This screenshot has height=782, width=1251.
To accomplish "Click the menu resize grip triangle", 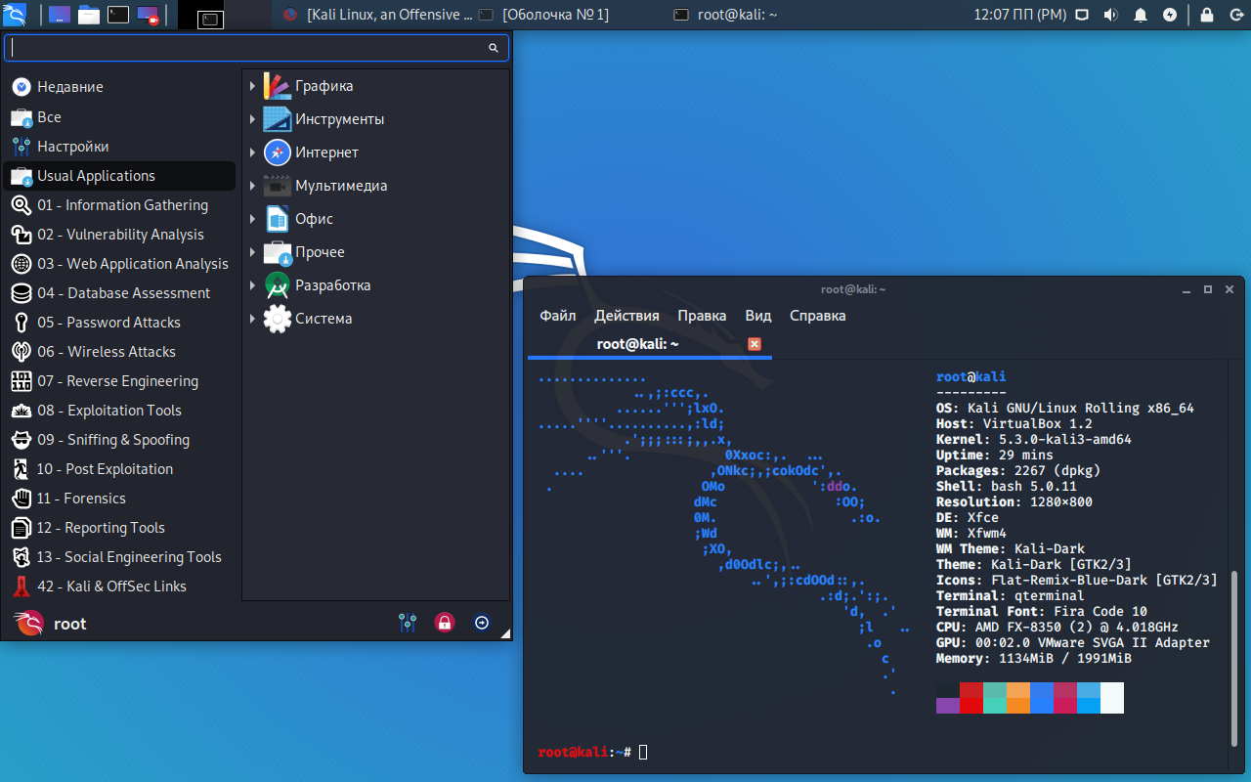I will click(x=505, y=634).
